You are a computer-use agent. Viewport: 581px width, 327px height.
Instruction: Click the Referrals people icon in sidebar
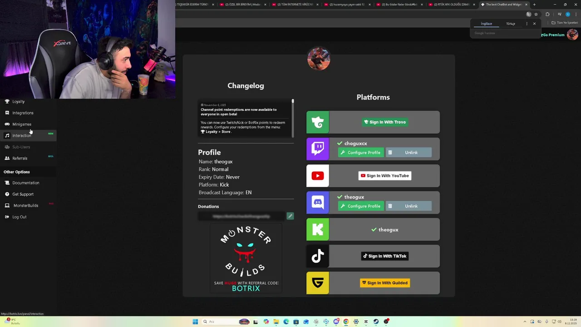click(7, 158)
